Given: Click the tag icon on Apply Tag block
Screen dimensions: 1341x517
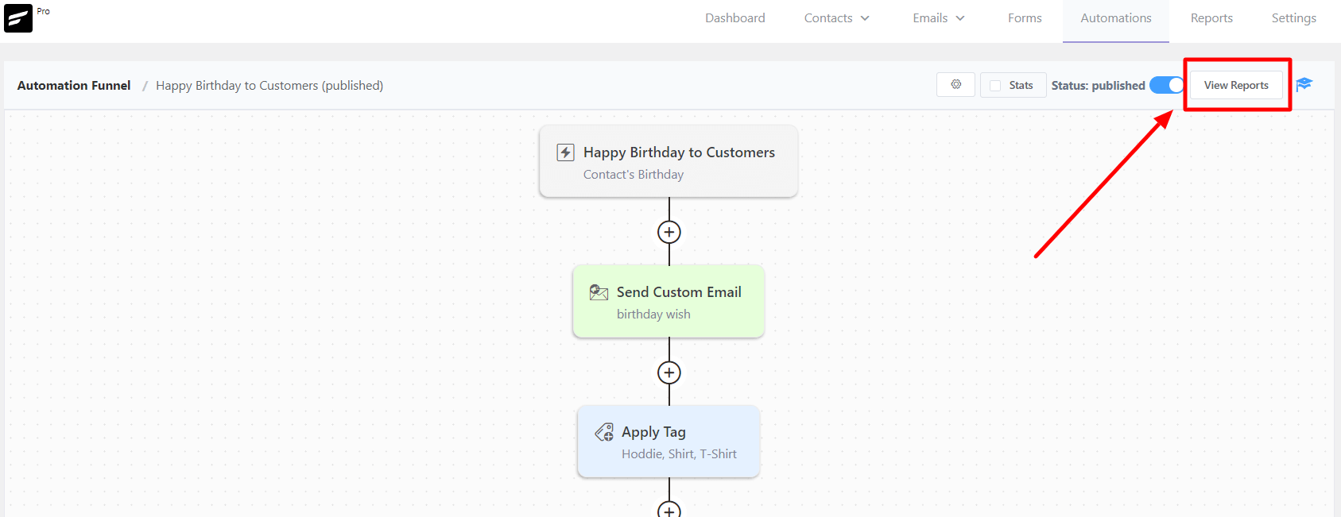Looking at the screenshot, I should (x=604, y=432).
